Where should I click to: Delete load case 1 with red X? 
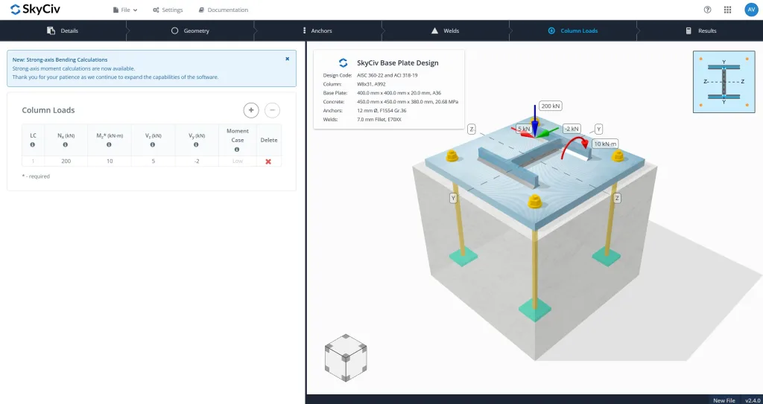tap(268, 161)
